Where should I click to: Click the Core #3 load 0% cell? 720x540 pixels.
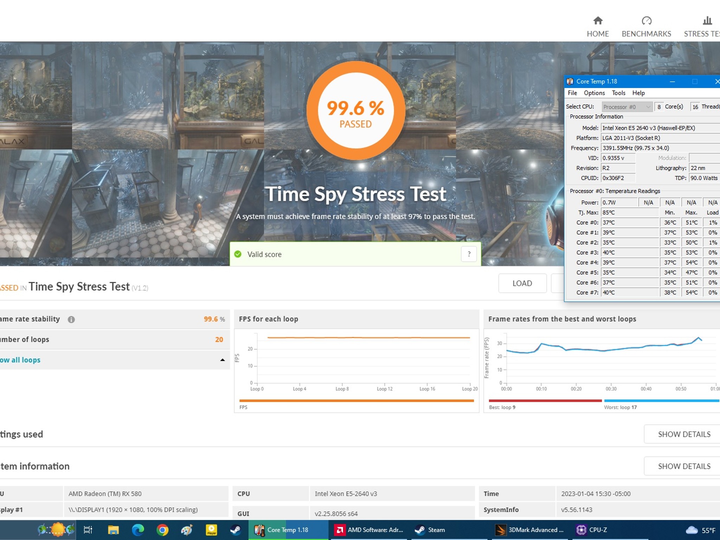(713, 252)
